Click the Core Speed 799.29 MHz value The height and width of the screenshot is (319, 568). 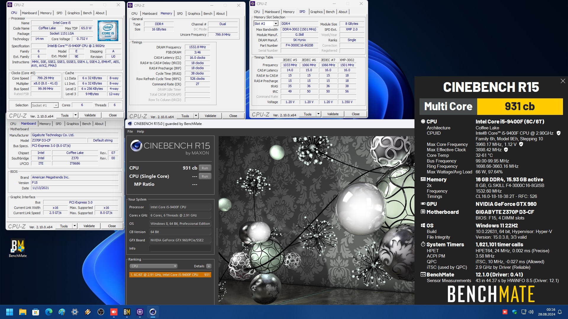pyautogui.click(x=46, y=78)
